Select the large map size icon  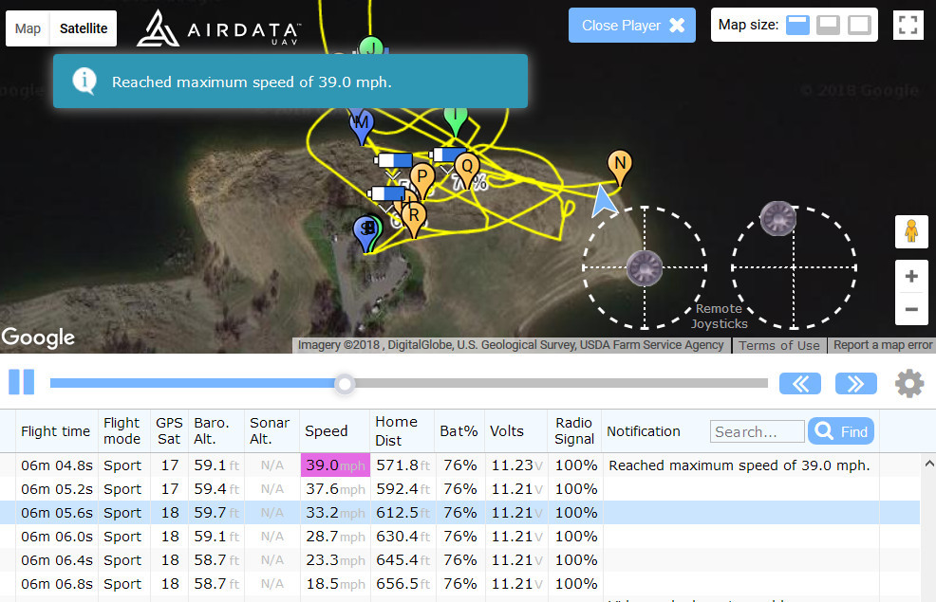tap(860, 25)
